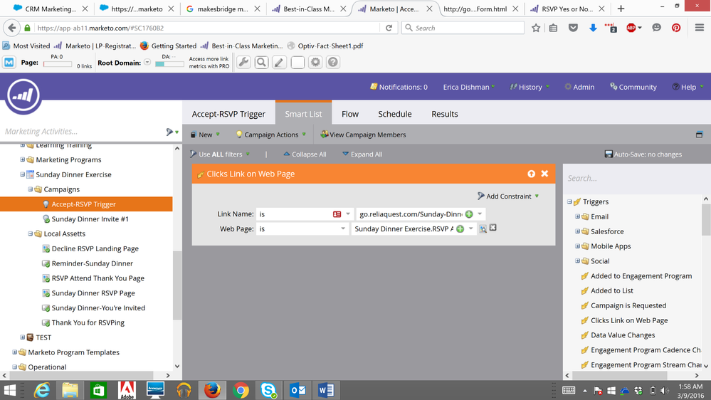Viewport: 711px width, 400px height.
Task: Click the maximize panel icon right of toolbar
Action: pyautogui.click(x=699, y=135)
